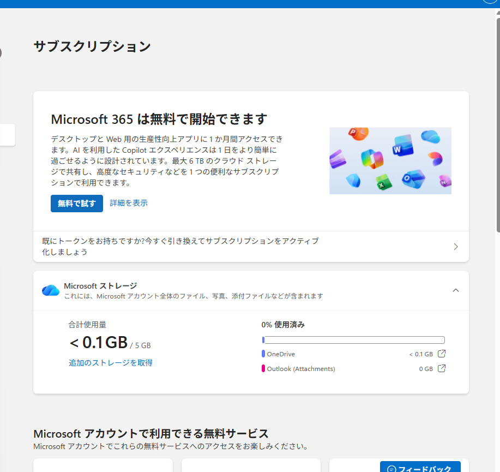Select the サブスクリプション page heading
This screenshot has width=500, height=472.
(92, 46)
